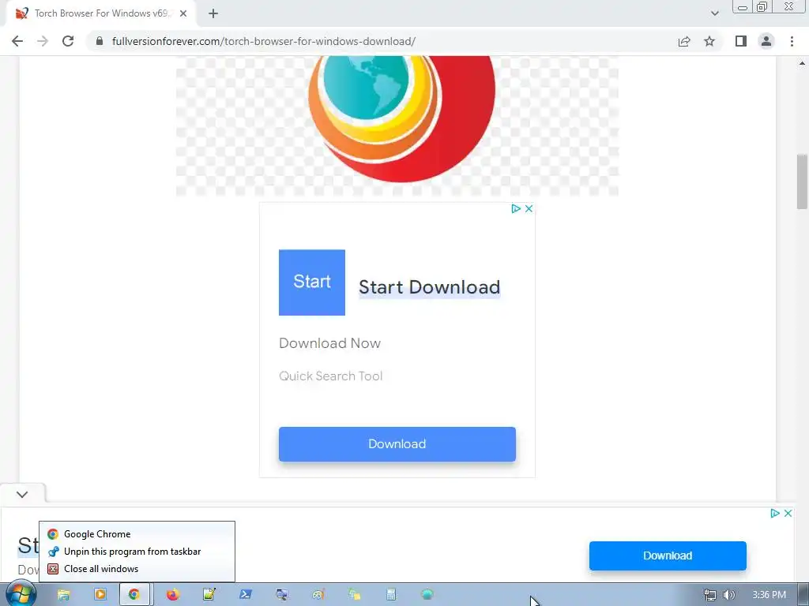Close the Start Download ad
Image resolution: width=809 pixels, height=606 pixels.
pos(529,208)
